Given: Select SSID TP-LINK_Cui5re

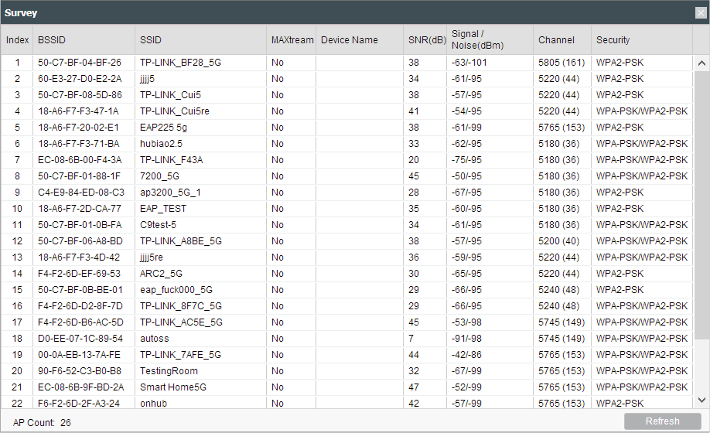Looking at the screenshot, I should click(x=174, y=111).
